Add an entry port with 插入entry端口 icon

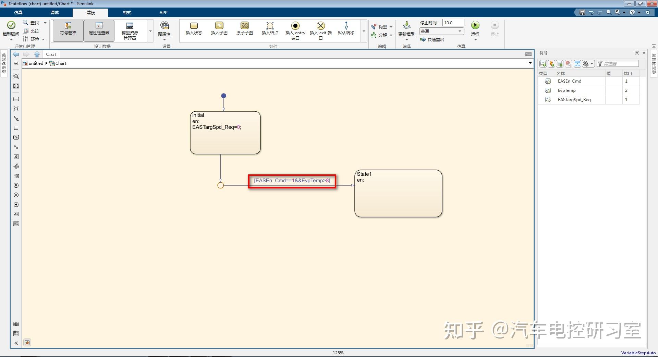[x=295, y=29]
